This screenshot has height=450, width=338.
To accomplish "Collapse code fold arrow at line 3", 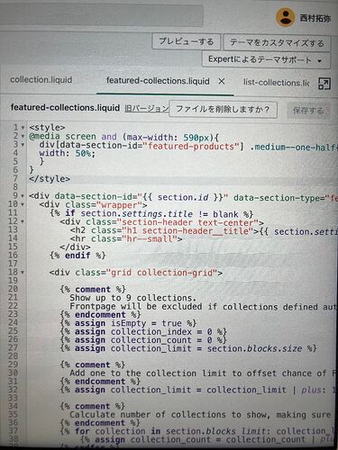I will pos(23,145).
